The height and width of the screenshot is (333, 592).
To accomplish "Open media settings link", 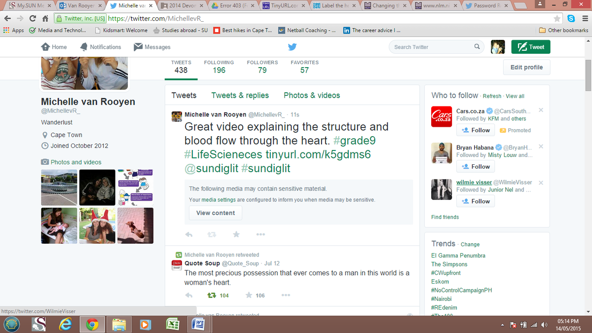I will pos(219,200).
